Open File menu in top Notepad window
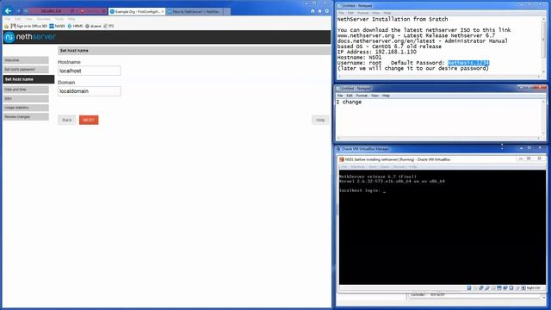This screenshot has height=310, width=551. coord(341,13)
